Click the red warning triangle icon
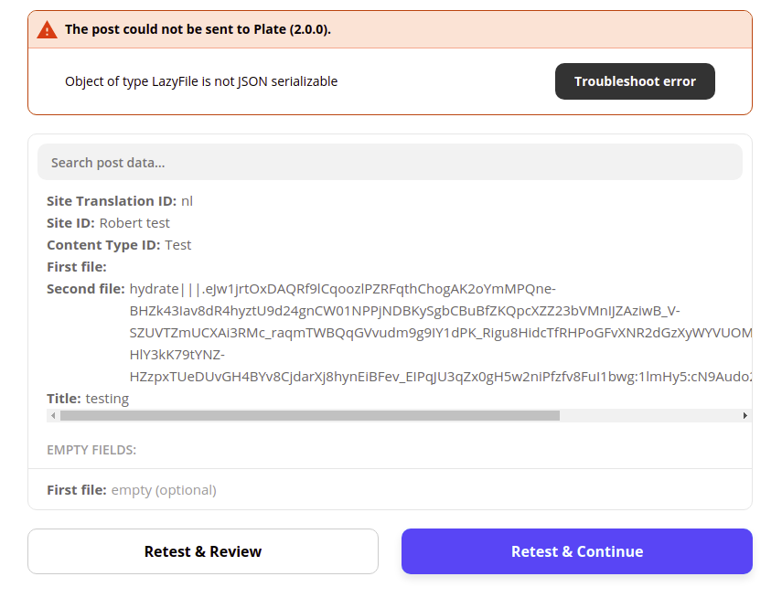 (x=47, y=30)
